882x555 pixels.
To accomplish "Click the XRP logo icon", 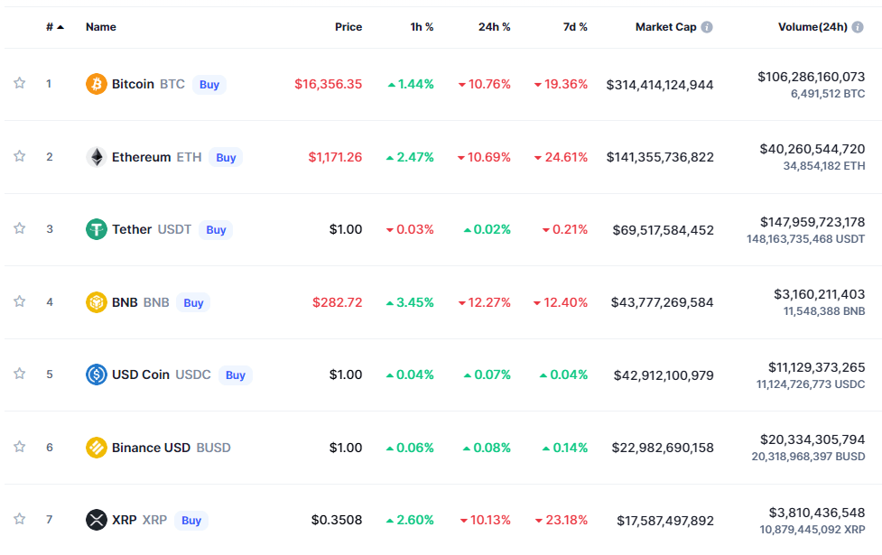I will point(96,520).
